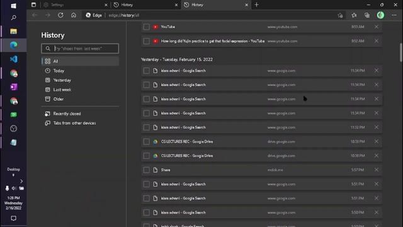Filter history by Older
This screenshot has width=403, height=227.
[80, 99]
